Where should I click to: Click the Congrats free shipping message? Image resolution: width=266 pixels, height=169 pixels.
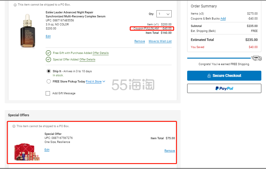(x=224, y=64)
